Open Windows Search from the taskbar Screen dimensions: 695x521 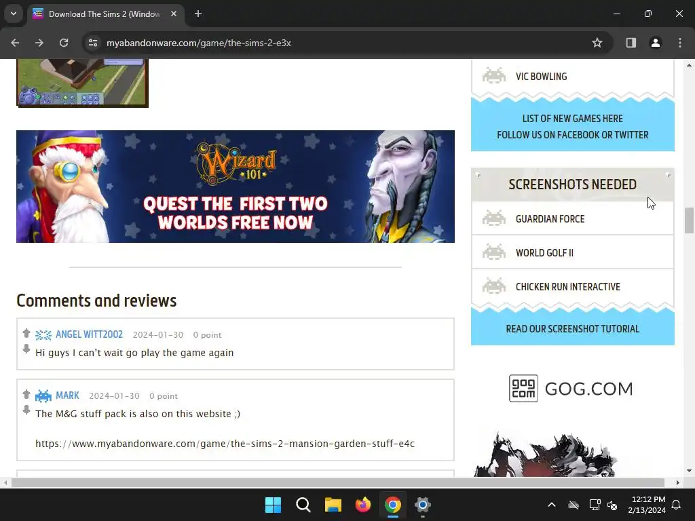[303, 505]
